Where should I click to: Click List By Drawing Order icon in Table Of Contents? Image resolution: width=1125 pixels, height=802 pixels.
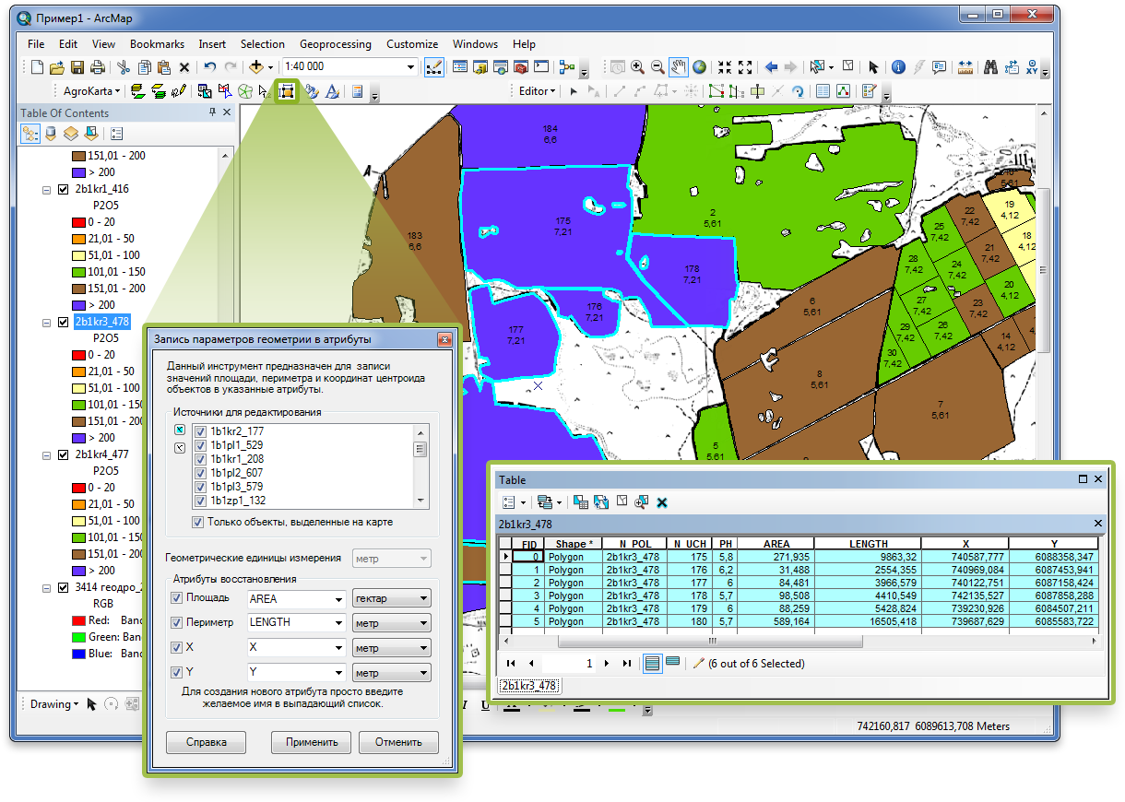click(x=30, y=133)
